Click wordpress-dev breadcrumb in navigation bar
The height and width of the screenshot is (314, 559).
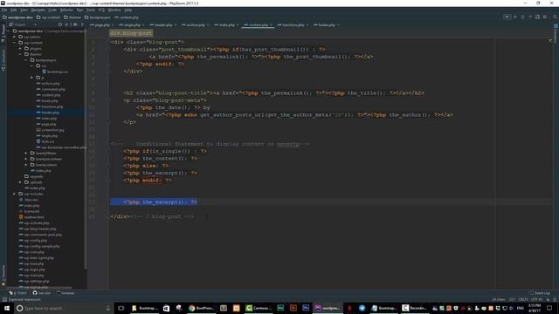pyautogui.click(x=17, y=17)
